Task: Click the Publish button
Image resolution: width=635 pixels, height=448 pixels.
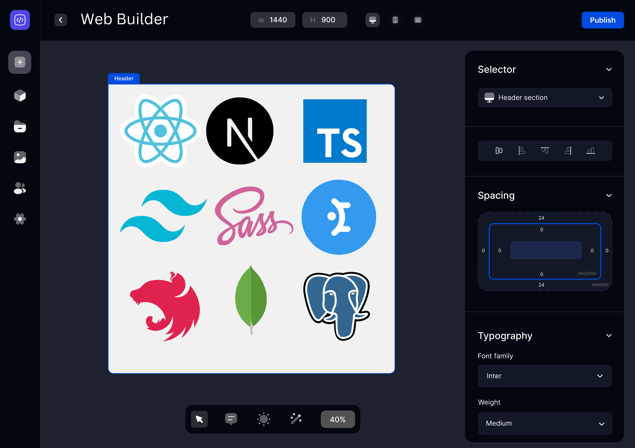Action: tap(603, 20)
